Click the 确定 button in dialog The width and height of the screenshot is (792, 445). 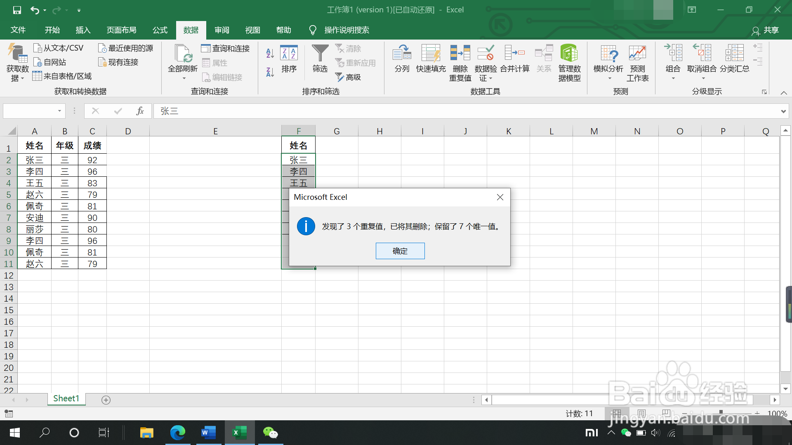click(400, 251)
